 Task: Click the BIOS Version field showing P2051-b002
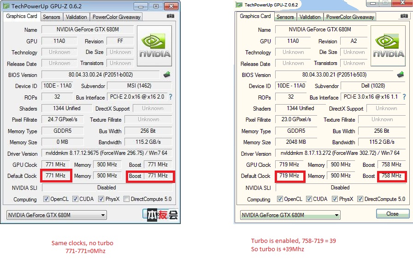(100, 75)
